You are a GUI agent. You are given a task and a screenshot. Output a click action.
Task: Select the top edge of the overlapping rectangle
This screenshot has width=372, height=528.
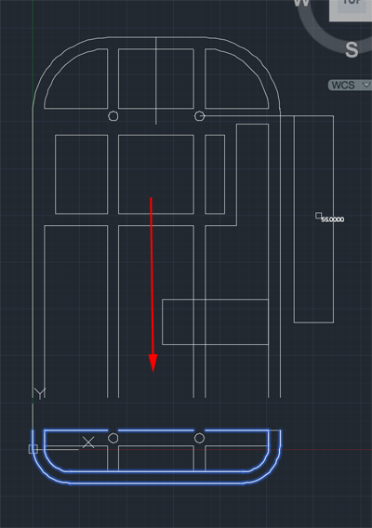(x=216, y=299)
